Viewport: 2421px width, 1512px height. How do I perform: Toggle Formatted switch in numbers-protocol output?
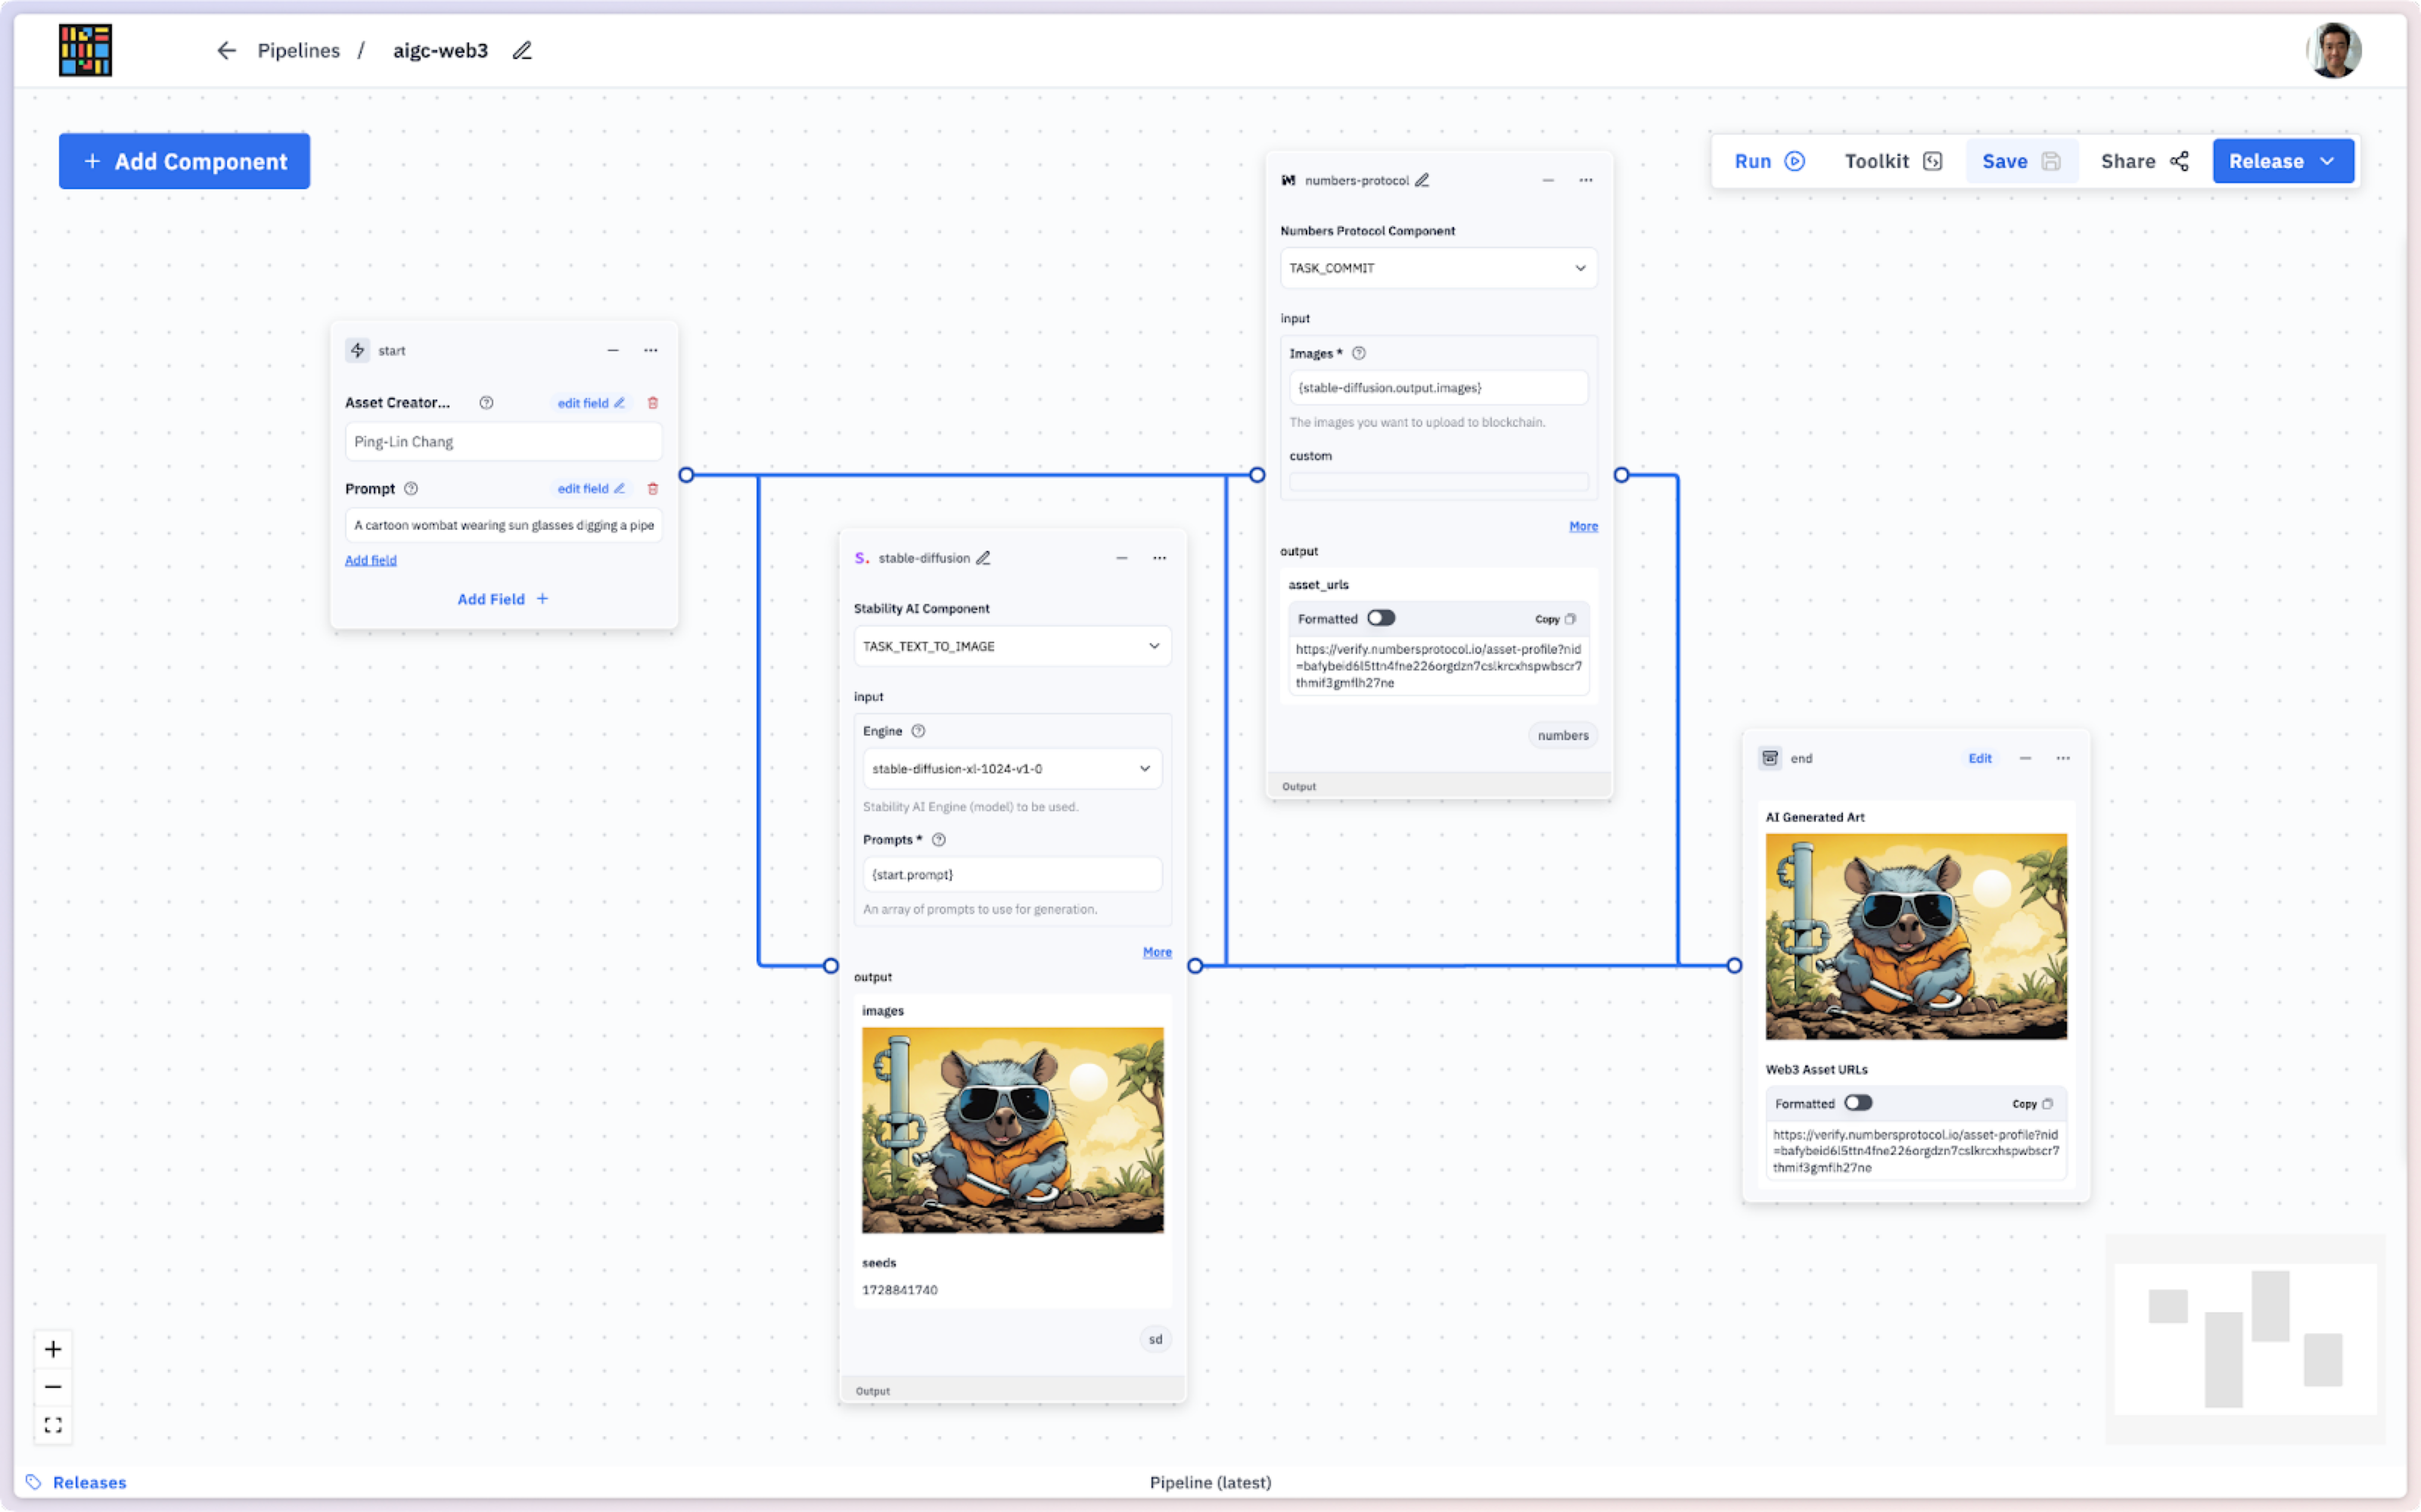[x=1381, y=618]
